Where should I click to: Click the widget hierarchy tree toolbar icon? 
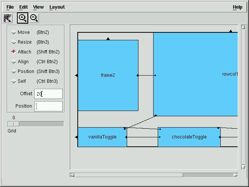point(8,18)
